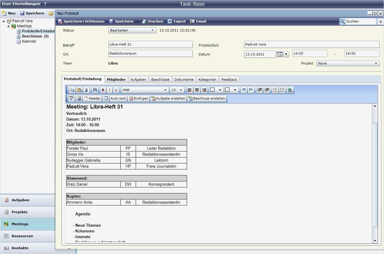Collapse the Meetings tree node

pos(8,26)
